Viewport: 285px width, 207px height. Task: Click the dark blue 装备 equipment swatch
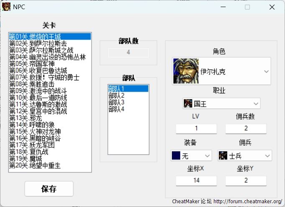pyautogui.click(x=176, y=156)
